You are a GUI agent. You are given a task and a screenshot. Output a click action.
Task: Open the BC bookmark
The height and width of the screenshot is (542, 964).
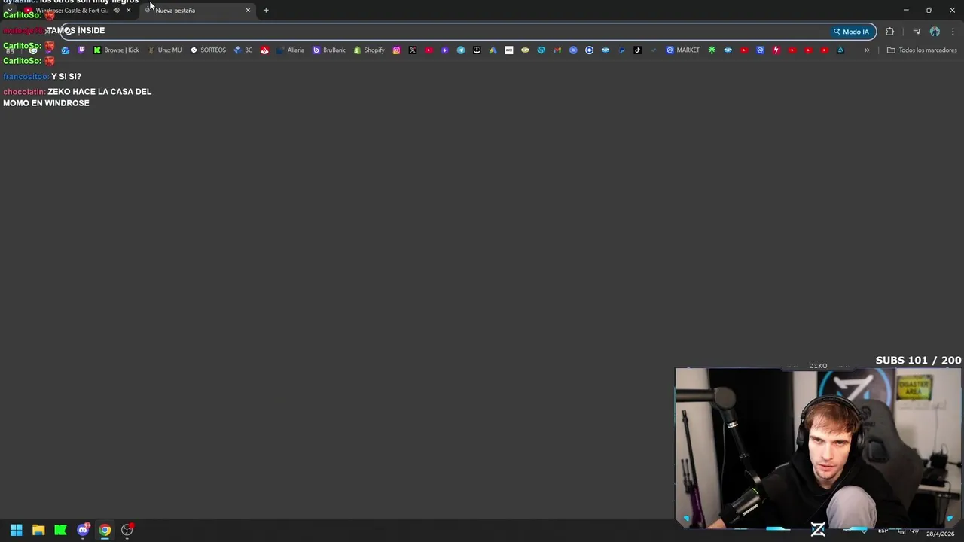[243, 50]
